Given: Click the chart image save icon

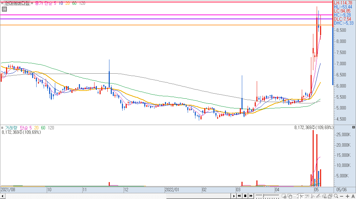Looking at the screenshot, I should 330,196.
